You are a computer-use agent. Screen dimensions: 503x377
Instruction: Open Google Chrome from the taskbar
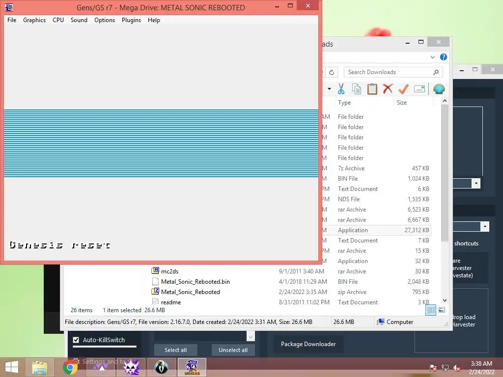pos(70,367)
